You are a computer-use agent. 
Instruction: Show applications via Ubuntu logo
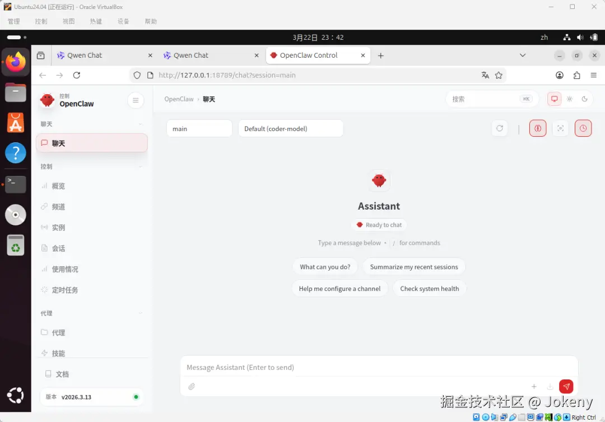coord(16,395)
